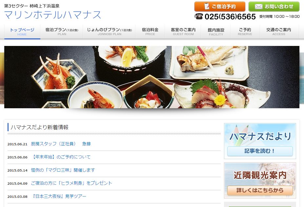Screen dimensions: 304x207
Task: Select the じょんのびプラン menu item
Action: (109, 31)
